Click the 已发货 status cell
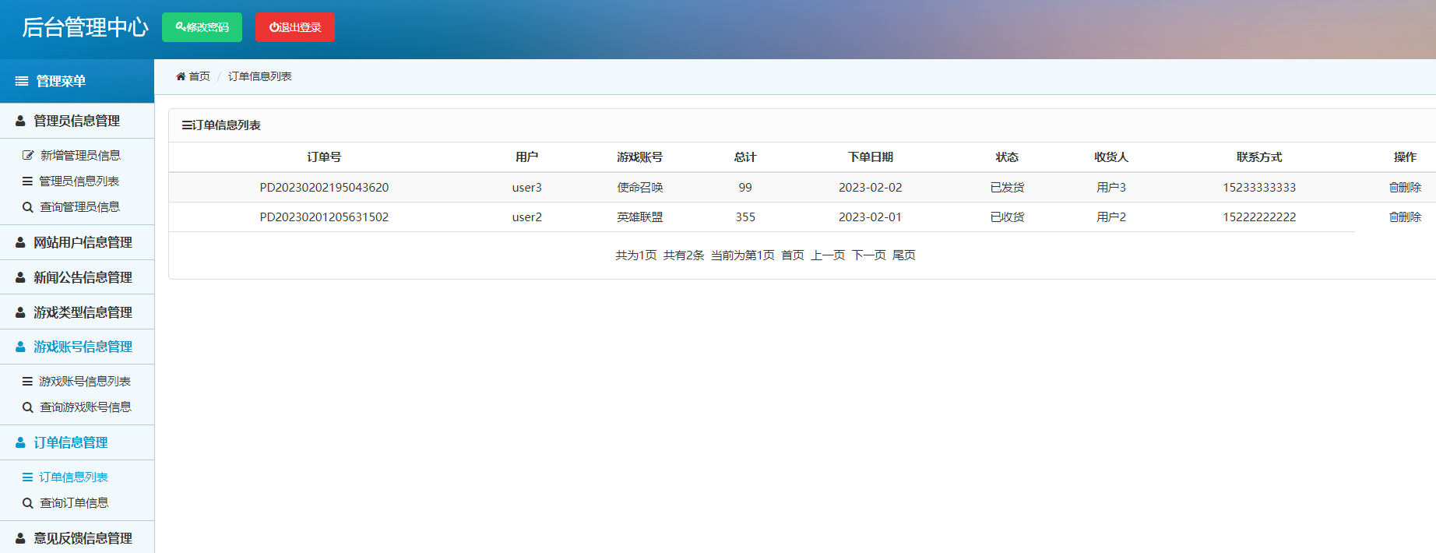Screen dimensions: 1436x553 tap(1007, 187)
